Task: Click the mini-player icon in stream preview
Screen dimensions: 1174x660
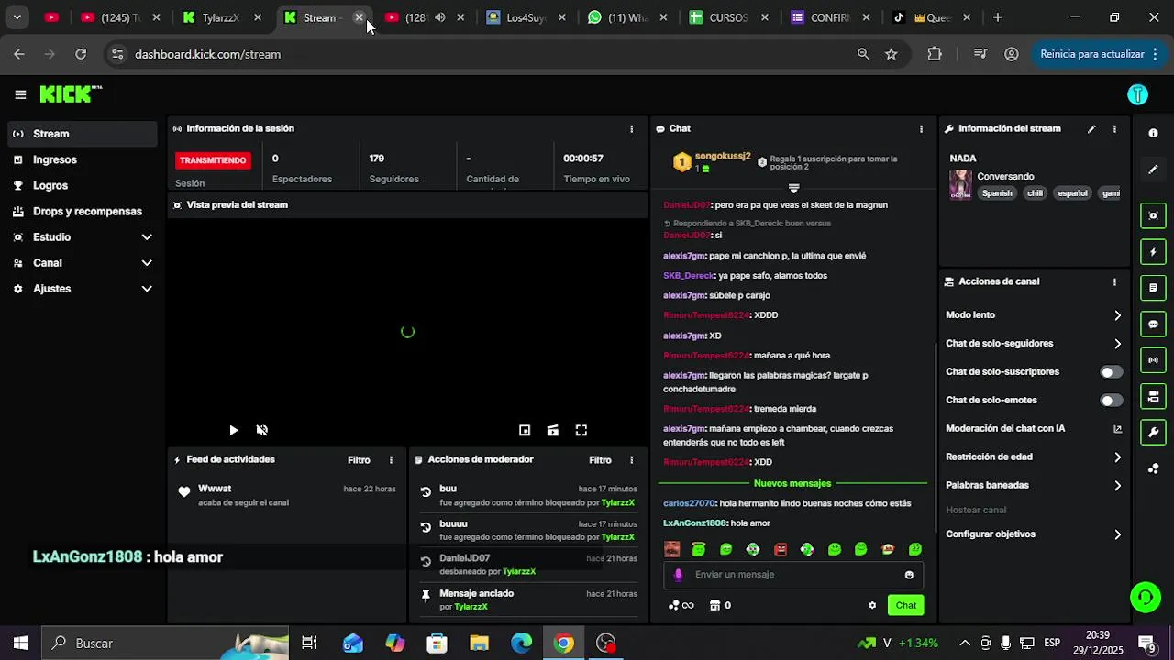Action: (525, 430)
